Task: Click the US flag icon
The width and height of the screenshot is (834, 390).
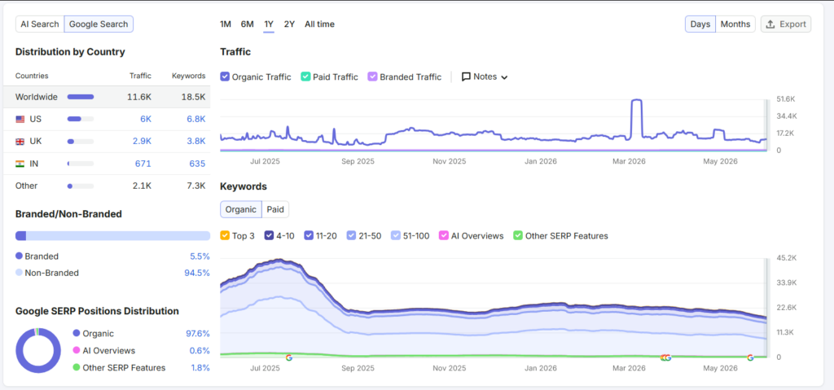Action: tap(20, 119)
